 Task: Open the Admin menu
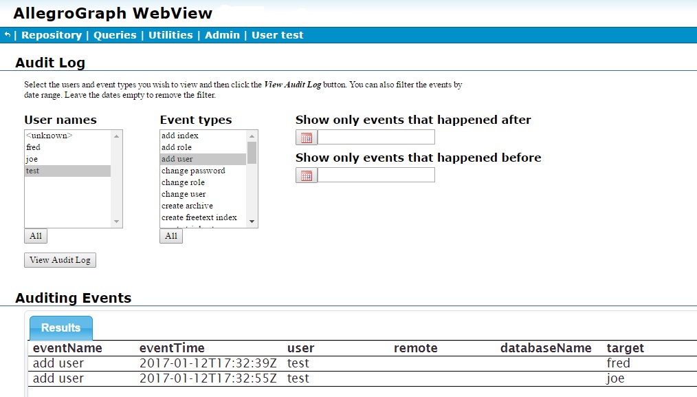tap(222, 34)
